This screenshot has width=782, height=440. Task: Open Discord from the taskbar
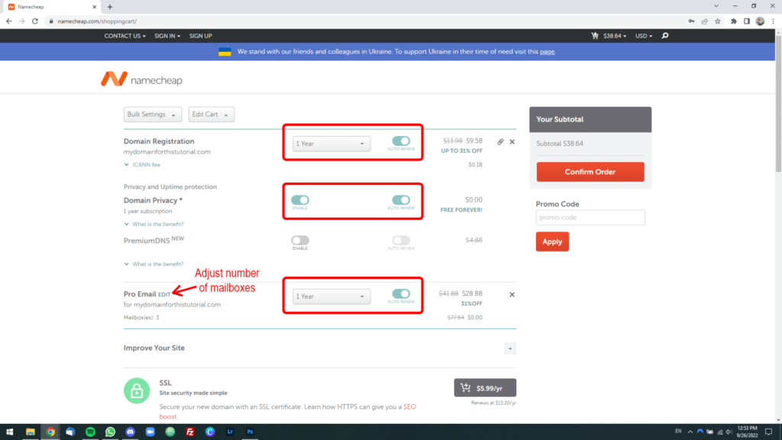click(130, 432)
